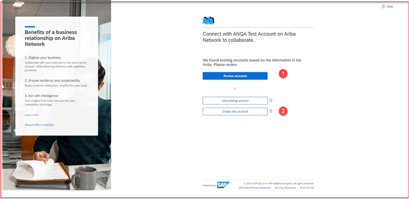
Task: Click About this invitation
Action: [39, 125]
